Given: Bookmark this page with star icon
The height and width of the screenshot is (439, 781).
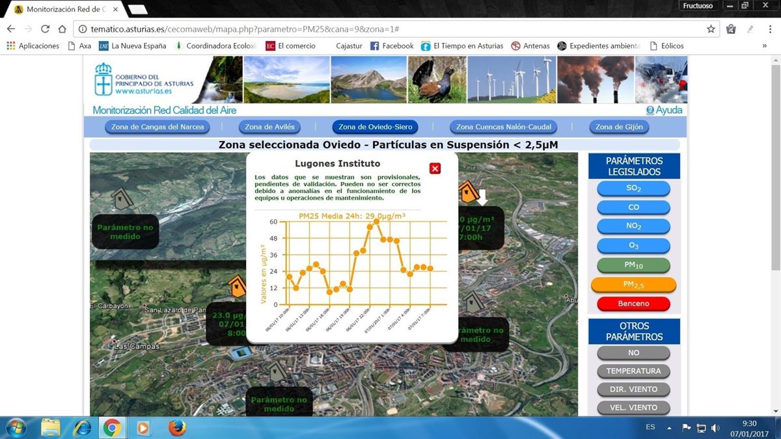Looking at the screenshot, I should (711, 29).
